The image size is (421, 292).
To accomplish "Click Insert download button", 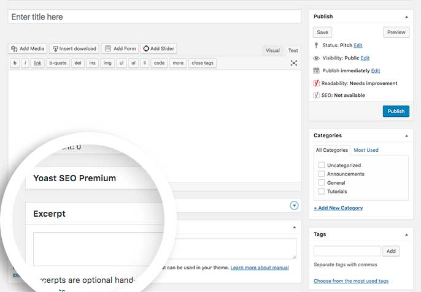I will [x=74, y=49].
